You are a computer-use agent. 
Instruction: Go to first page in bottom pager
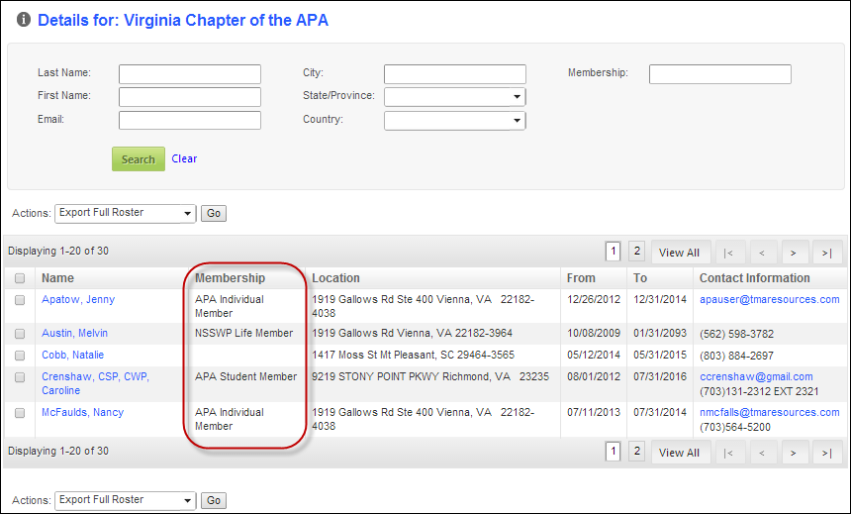[728, 453]
